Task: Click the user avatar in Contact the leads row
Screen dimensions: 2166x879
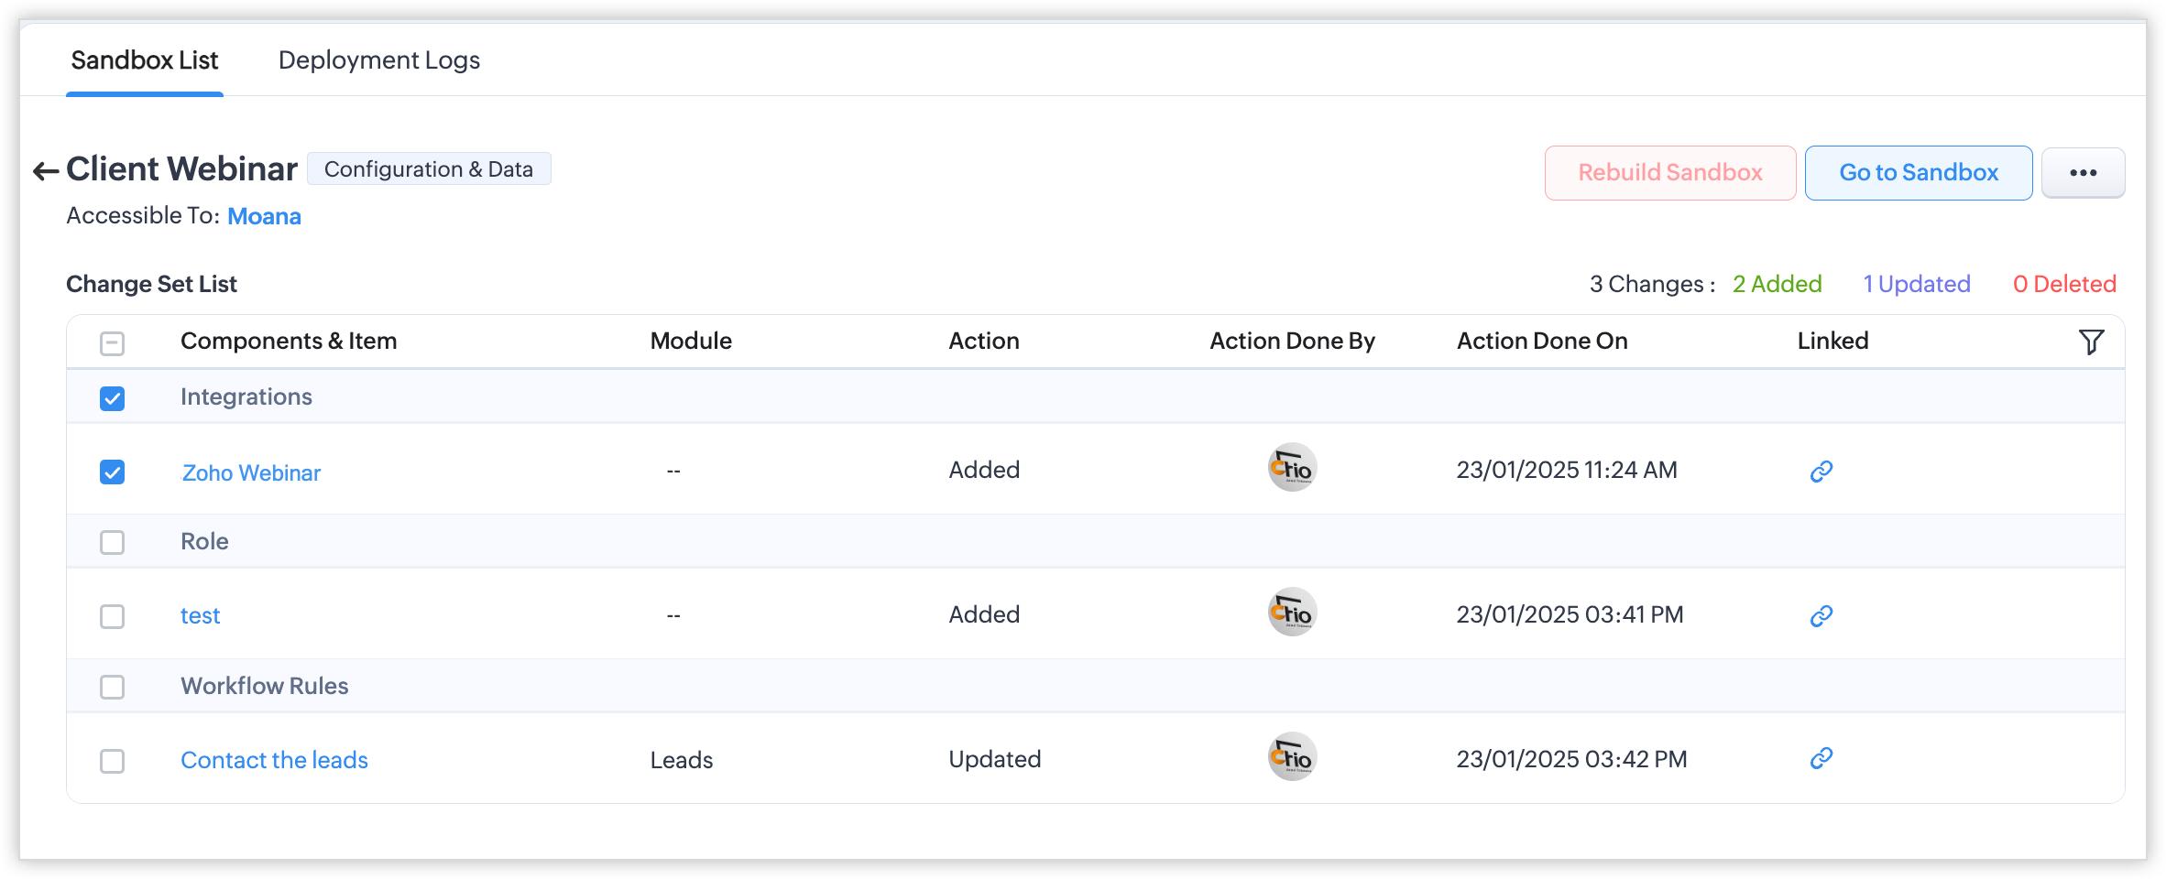Action: click(x=1292, y=757)
